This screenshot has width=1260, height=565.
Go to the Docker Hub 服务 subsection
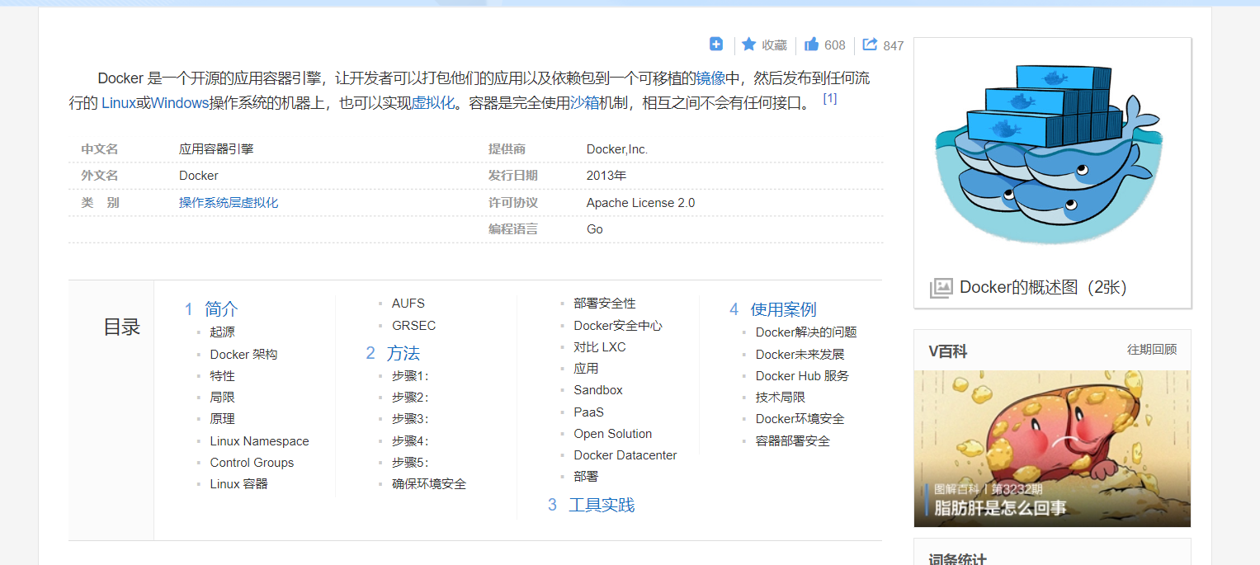[x=802, y=375]
